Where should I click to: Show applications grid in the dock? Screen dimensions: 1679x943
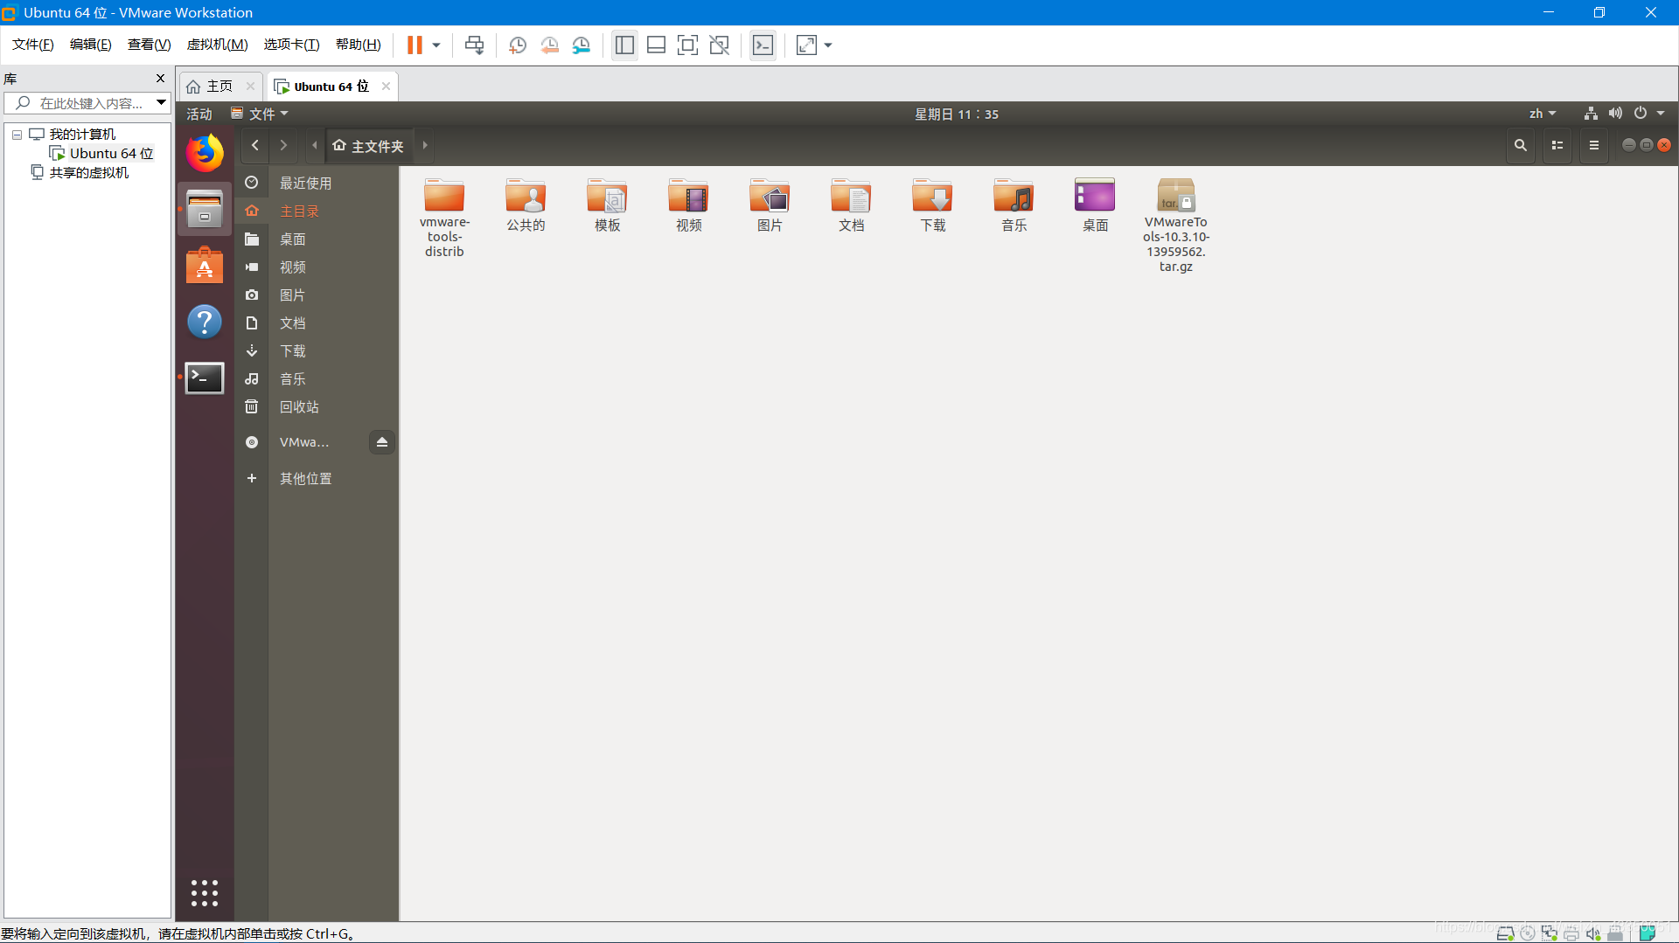205,892
